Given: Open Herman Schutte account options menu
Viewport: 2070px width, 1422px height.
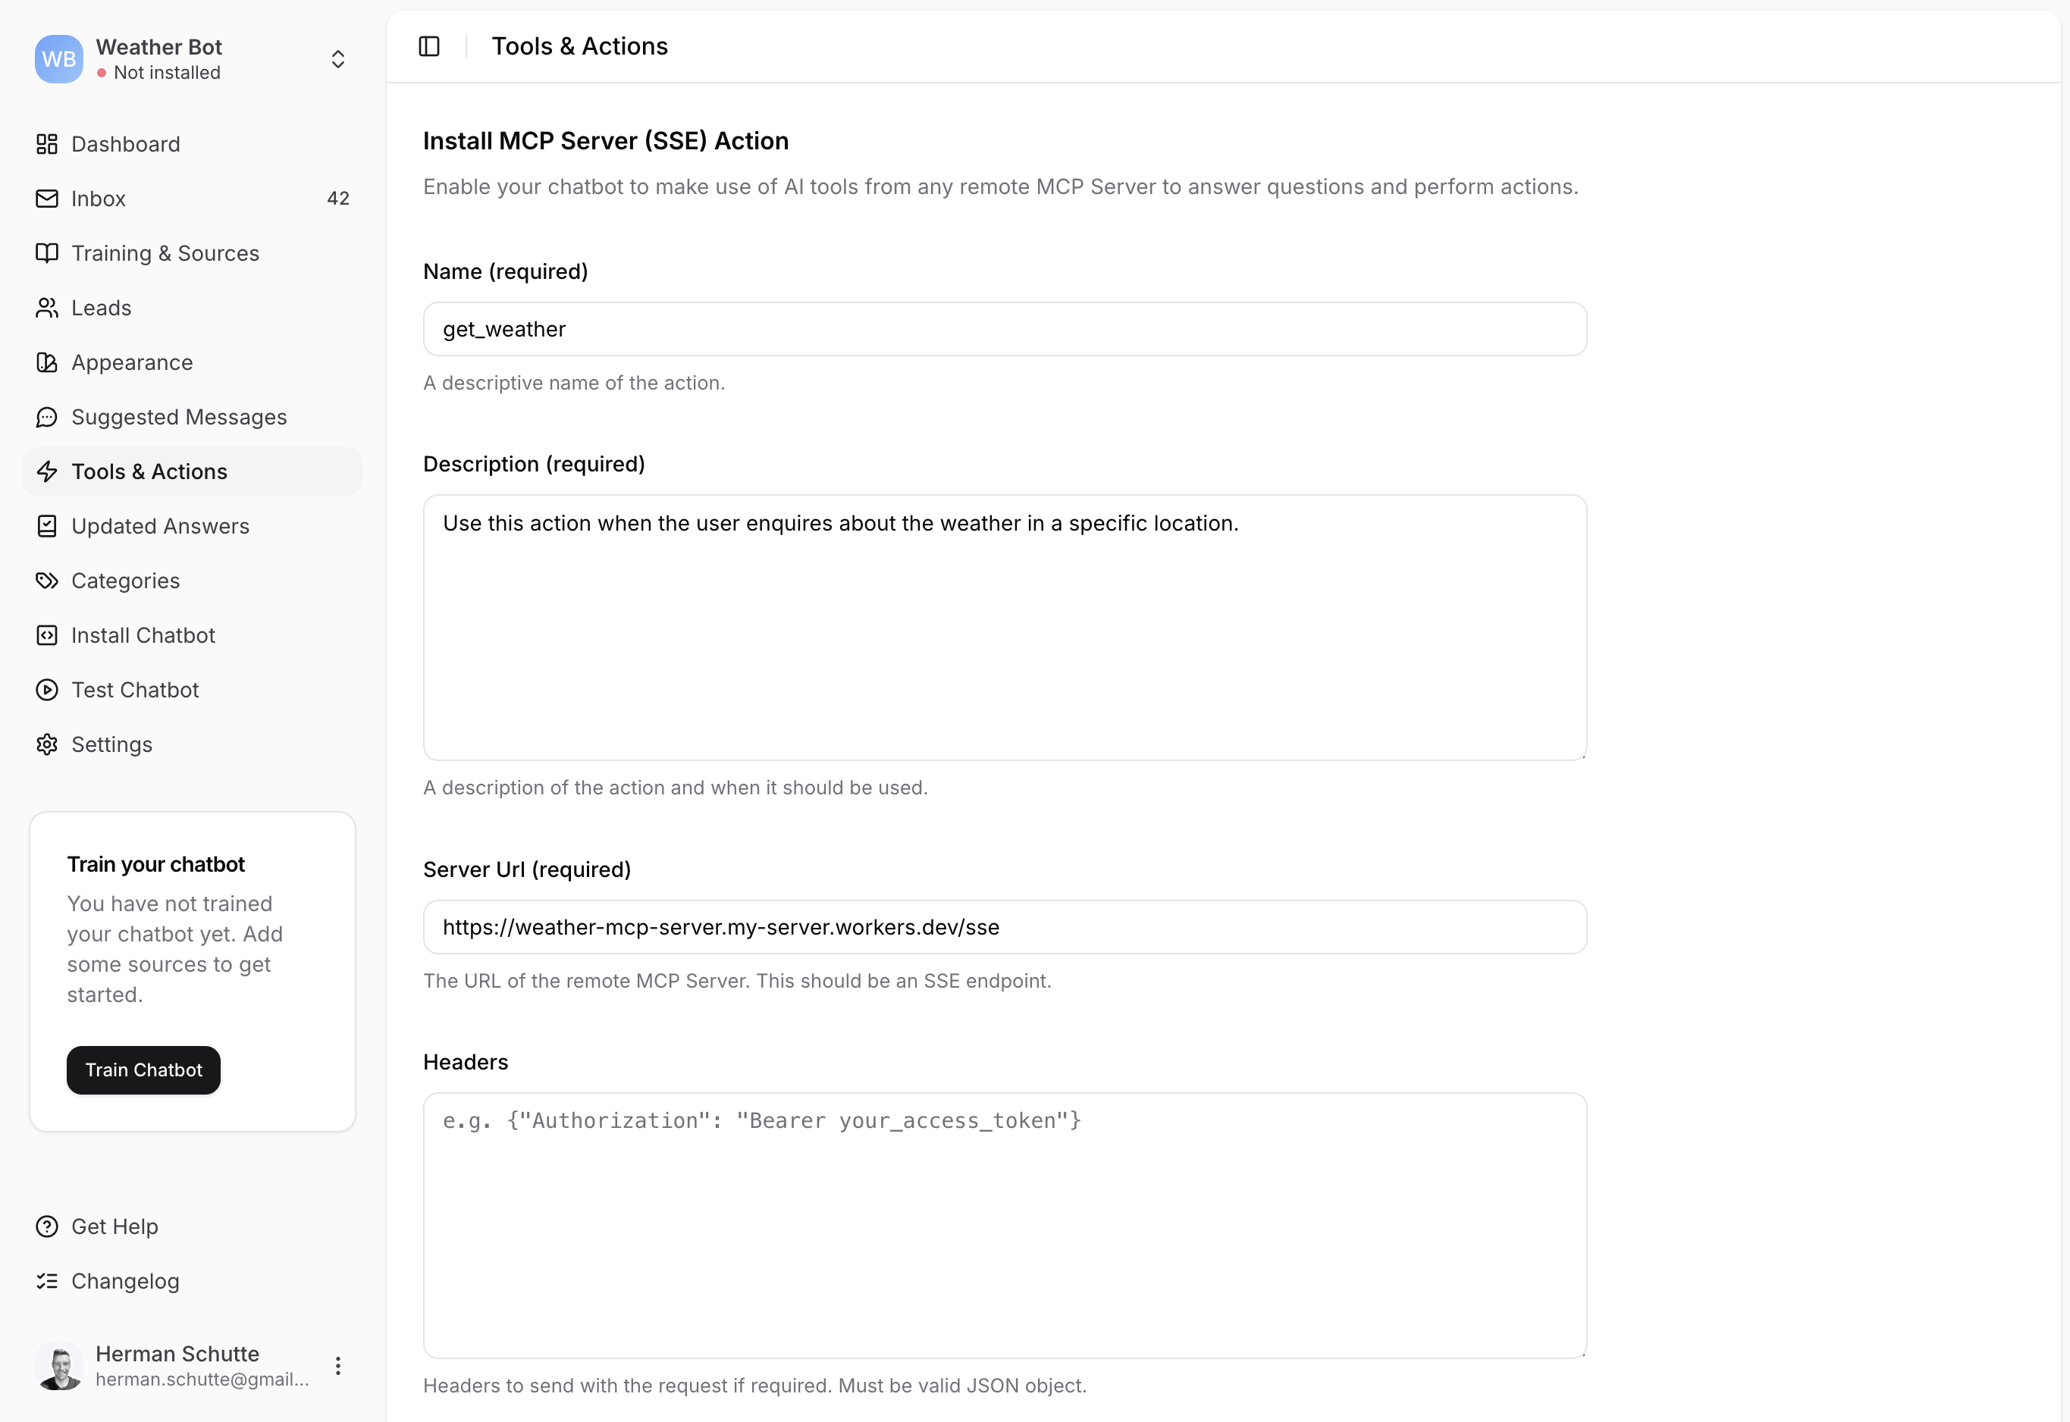Looking at the screenshot, I should pos(337,1366).
